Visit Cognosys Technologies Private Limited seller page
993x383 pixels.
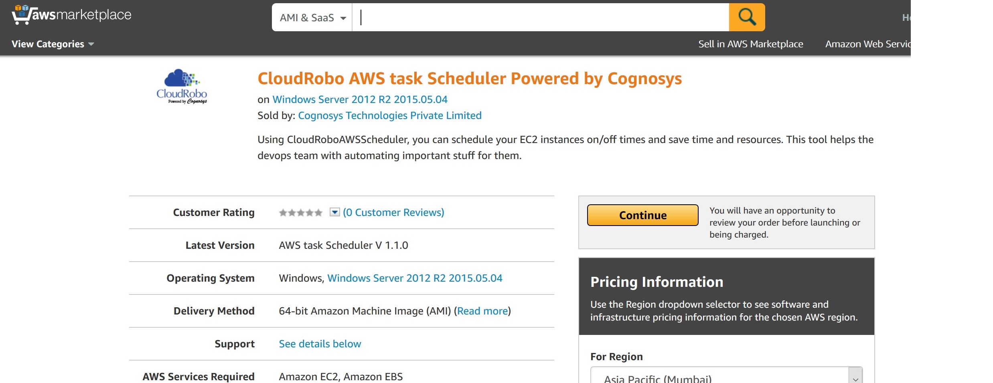tap(389, 115)
